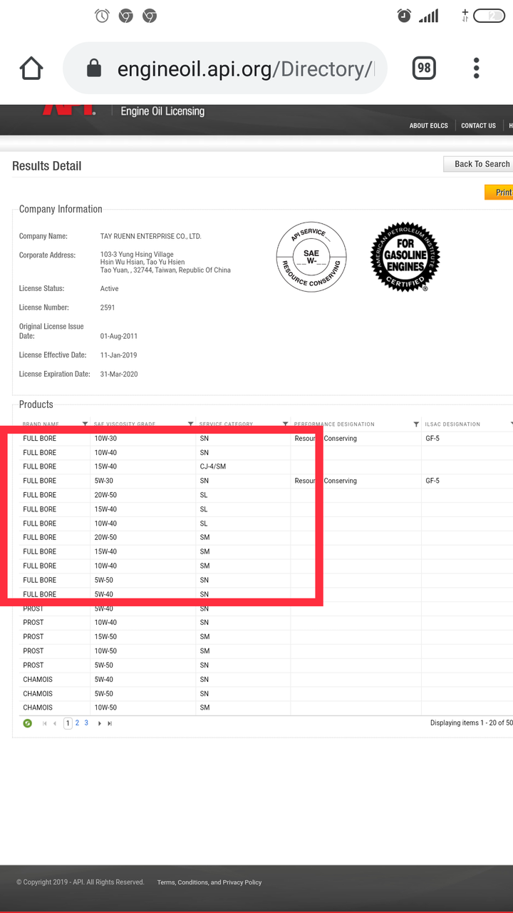
Task: Click license number value 2591
Action: [x=108, y=307]
